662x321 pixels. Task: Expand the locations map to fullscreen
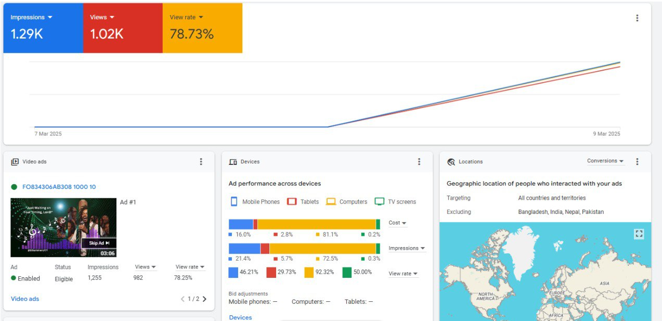coord(639,234)
